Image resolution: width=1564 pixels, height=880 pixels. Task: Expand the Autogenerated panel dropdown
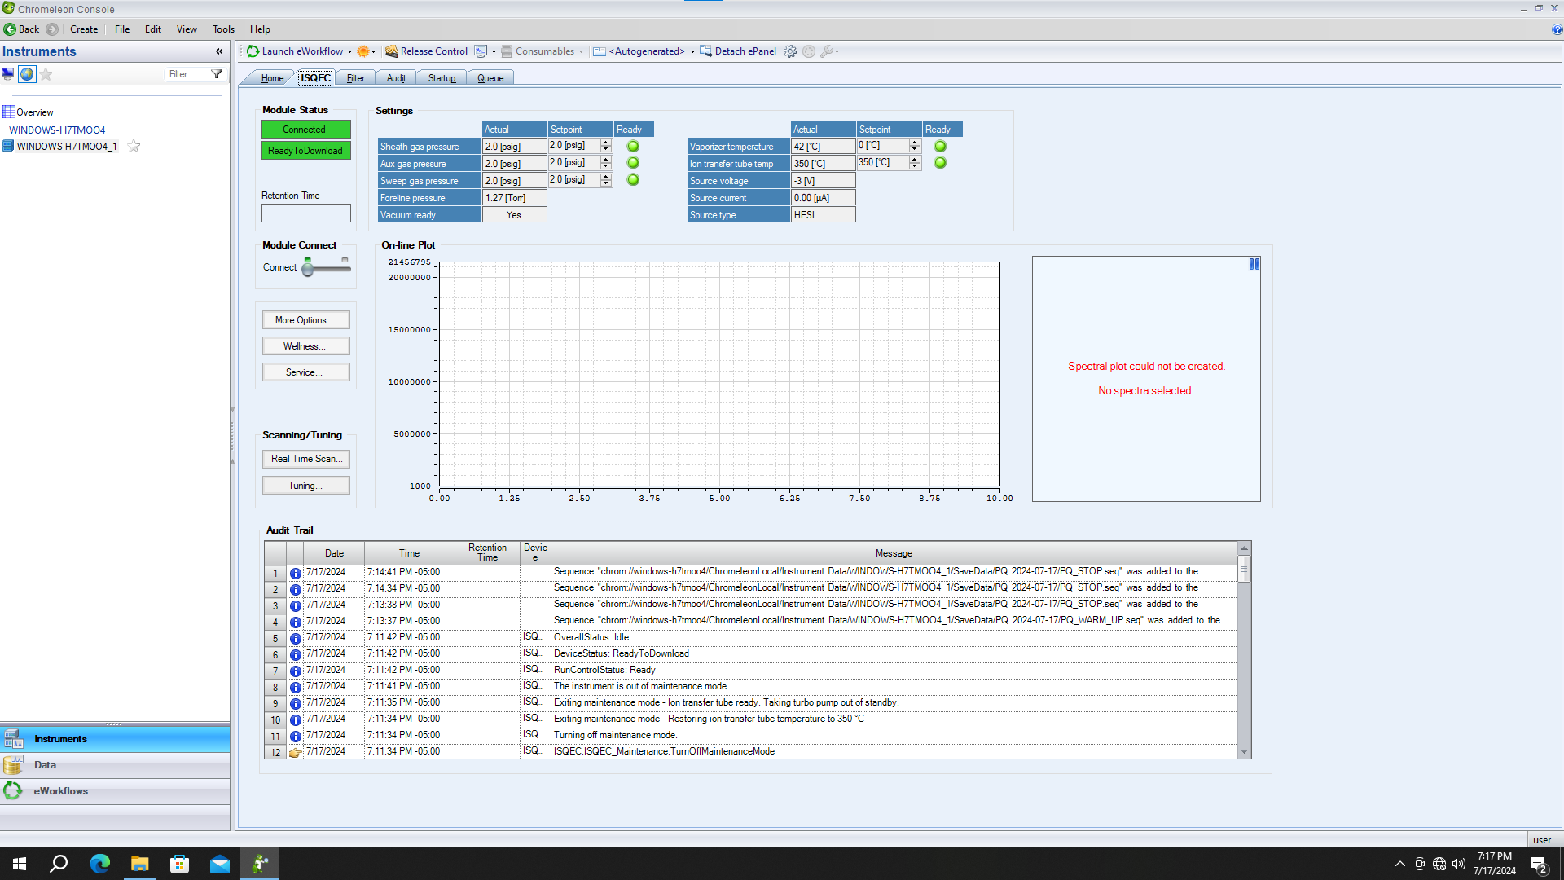coord(692,51)
